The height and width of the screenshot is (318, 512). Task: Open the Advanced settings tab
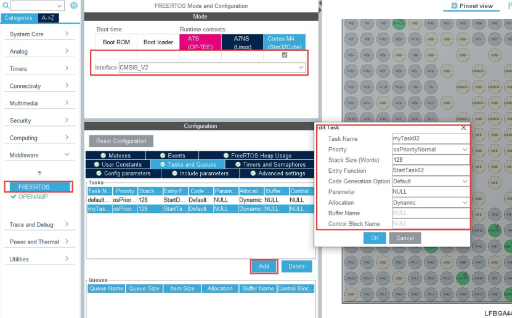click(277, 173)
